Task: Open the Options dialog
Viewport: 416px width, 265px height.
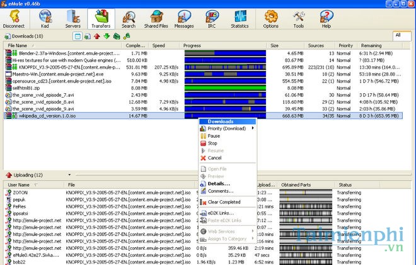Action: point(270,19)
